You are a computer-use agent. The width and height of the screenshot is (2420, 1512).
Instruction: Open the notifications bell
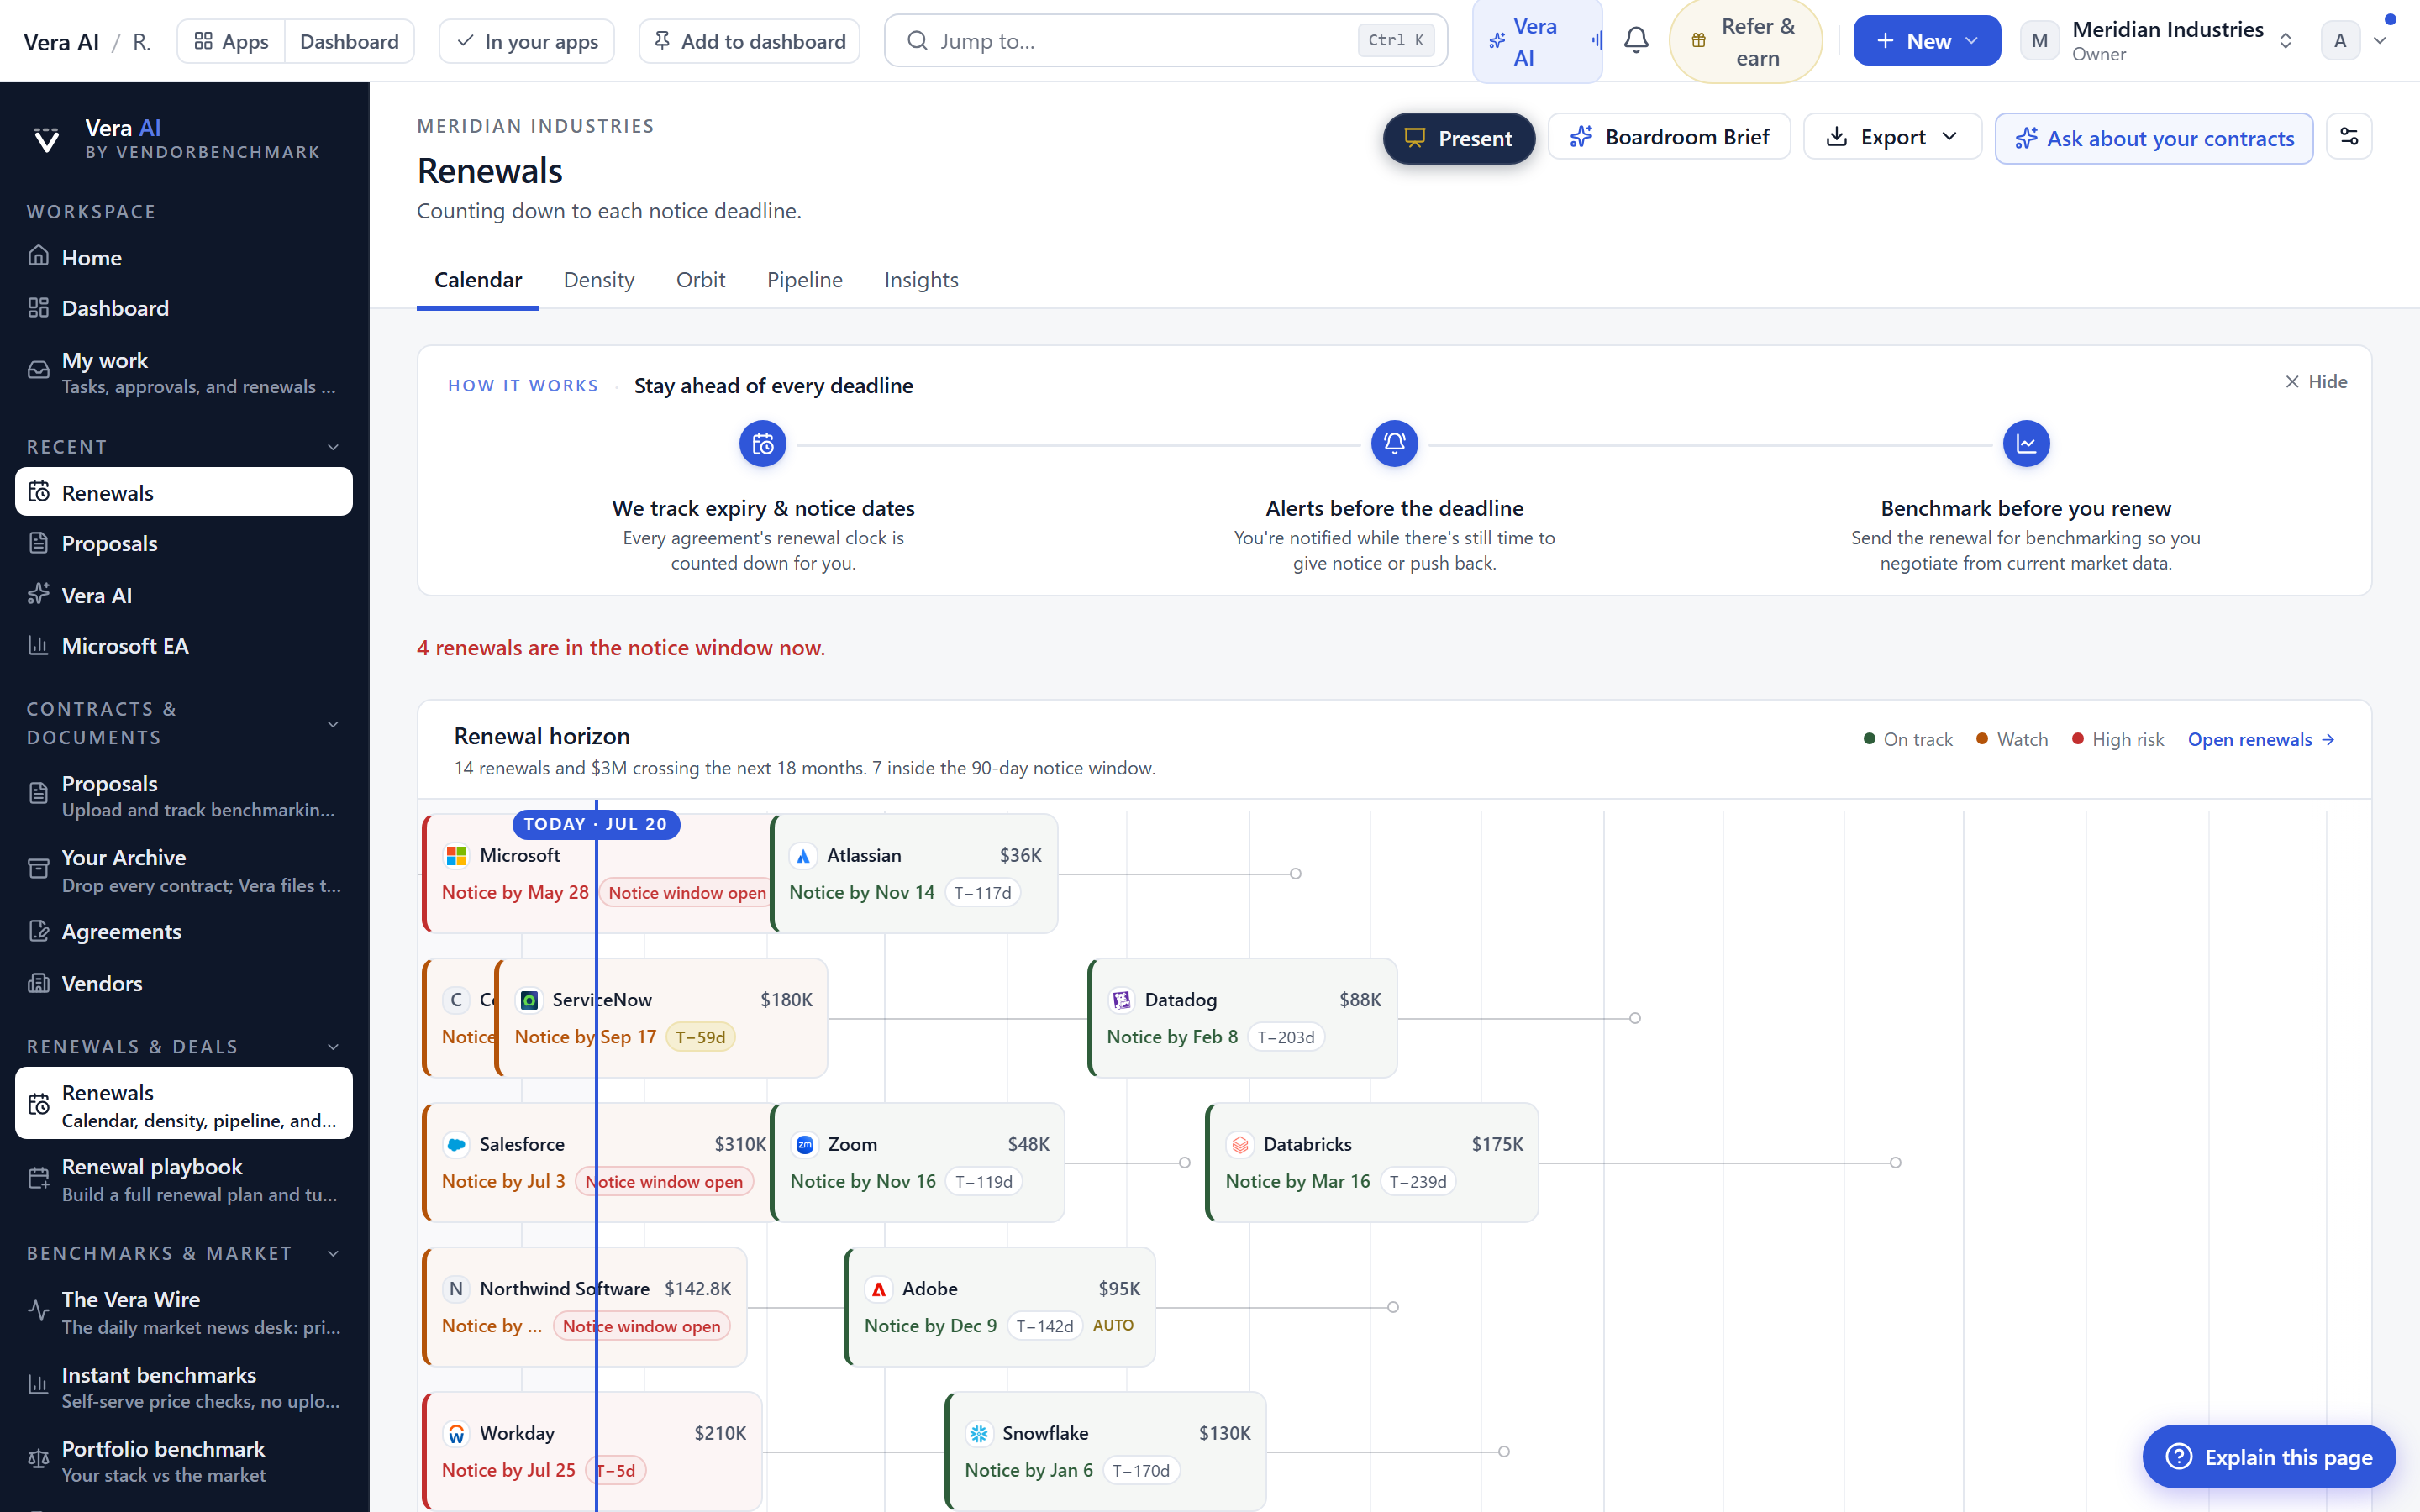point(1636,40)
